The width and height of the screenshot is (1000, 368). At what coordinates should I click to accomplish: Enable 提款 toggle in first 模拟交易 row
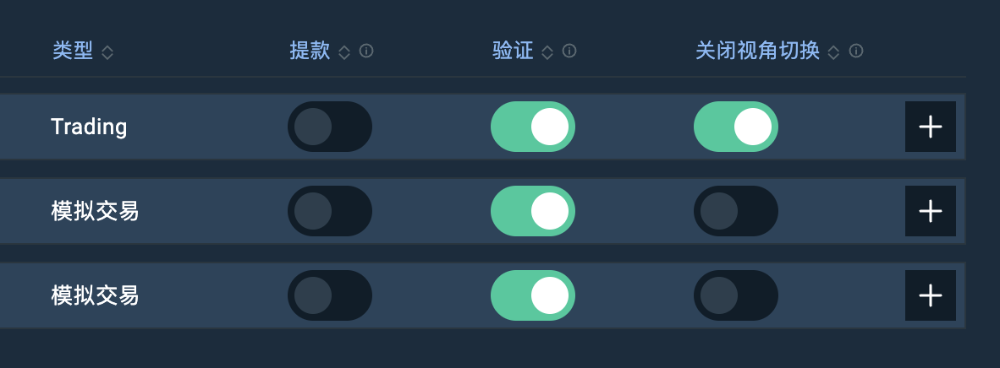click(330, 211)
